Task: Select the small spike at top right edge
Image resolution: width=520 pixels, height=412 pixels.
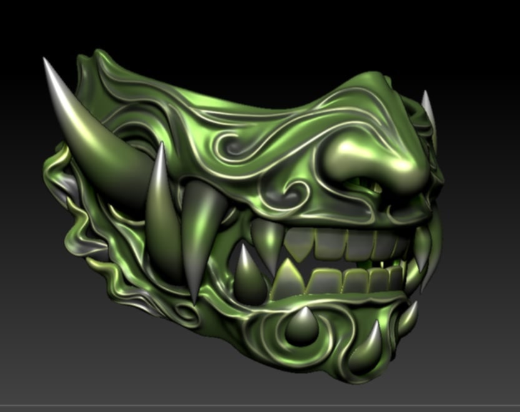Action: coord(428,106)
